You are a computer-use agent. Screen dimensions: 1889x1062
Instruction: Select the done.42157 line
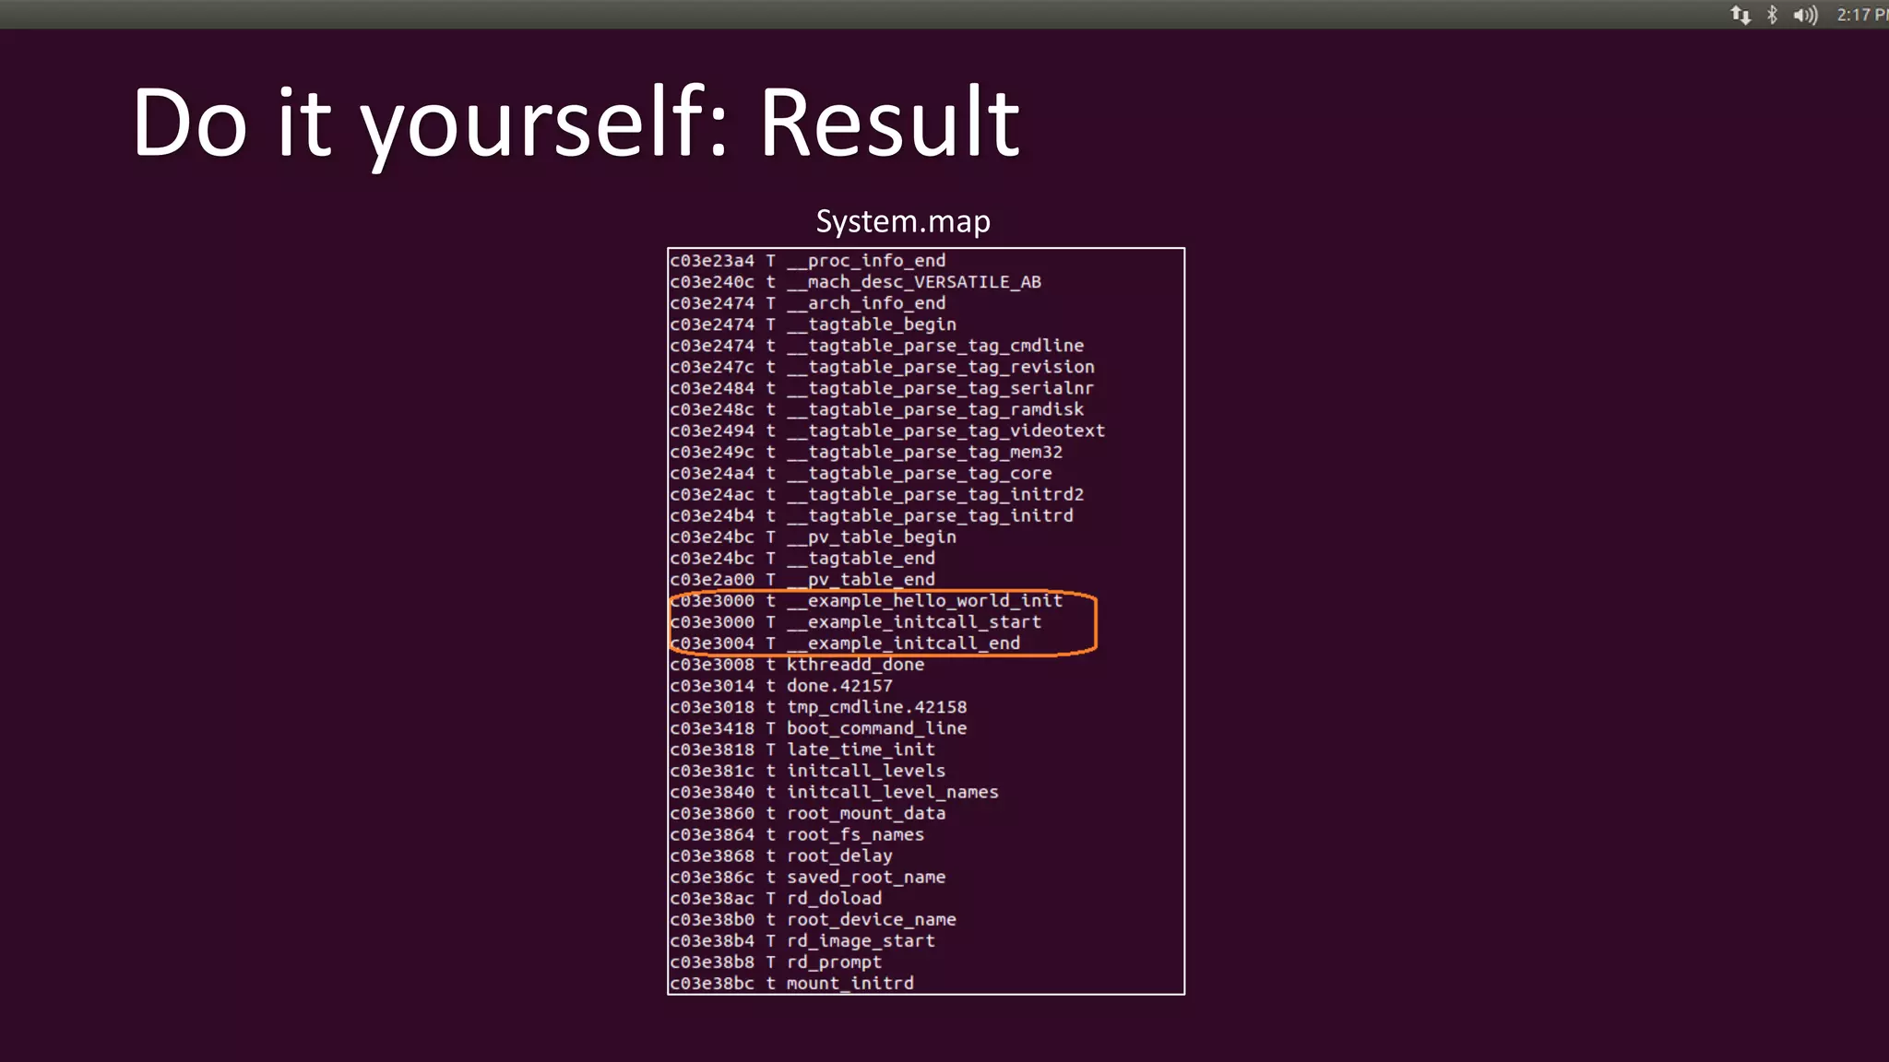pyautogui.click(x=781, y=686)
